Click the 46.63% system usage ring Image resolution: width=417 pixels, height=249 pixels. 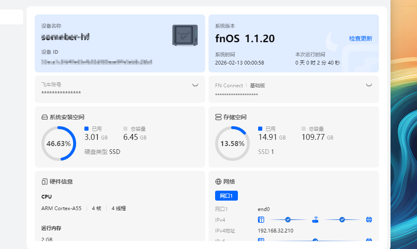point(59,144)
